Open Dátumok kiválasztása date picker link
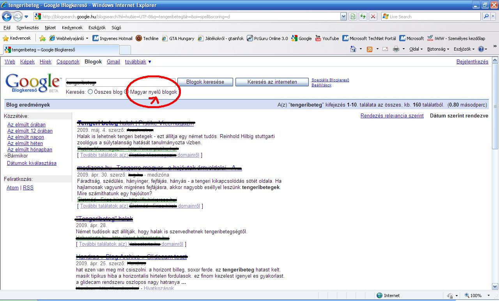The width and height of the screenshot is (499, 301). [x=32, y=163]
